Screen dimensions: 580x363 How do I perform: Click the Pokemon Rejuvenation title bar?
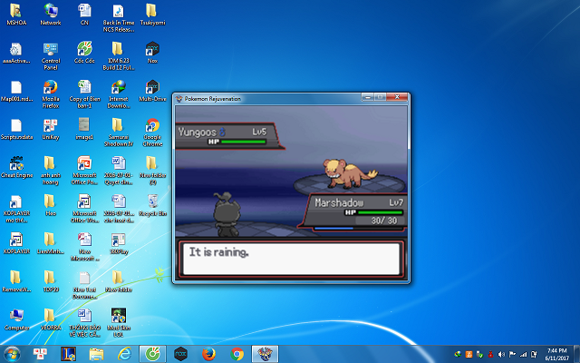267,99
